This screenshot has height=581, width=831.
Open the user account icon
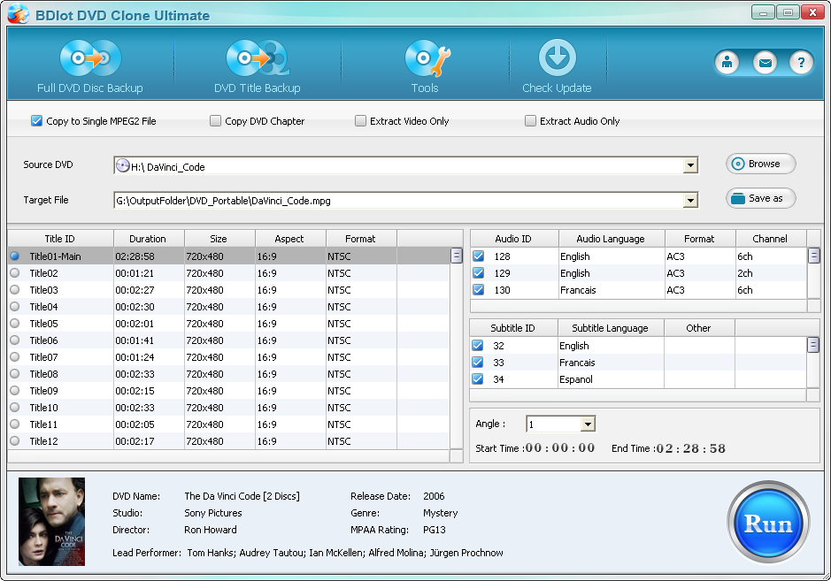[727, 63]
